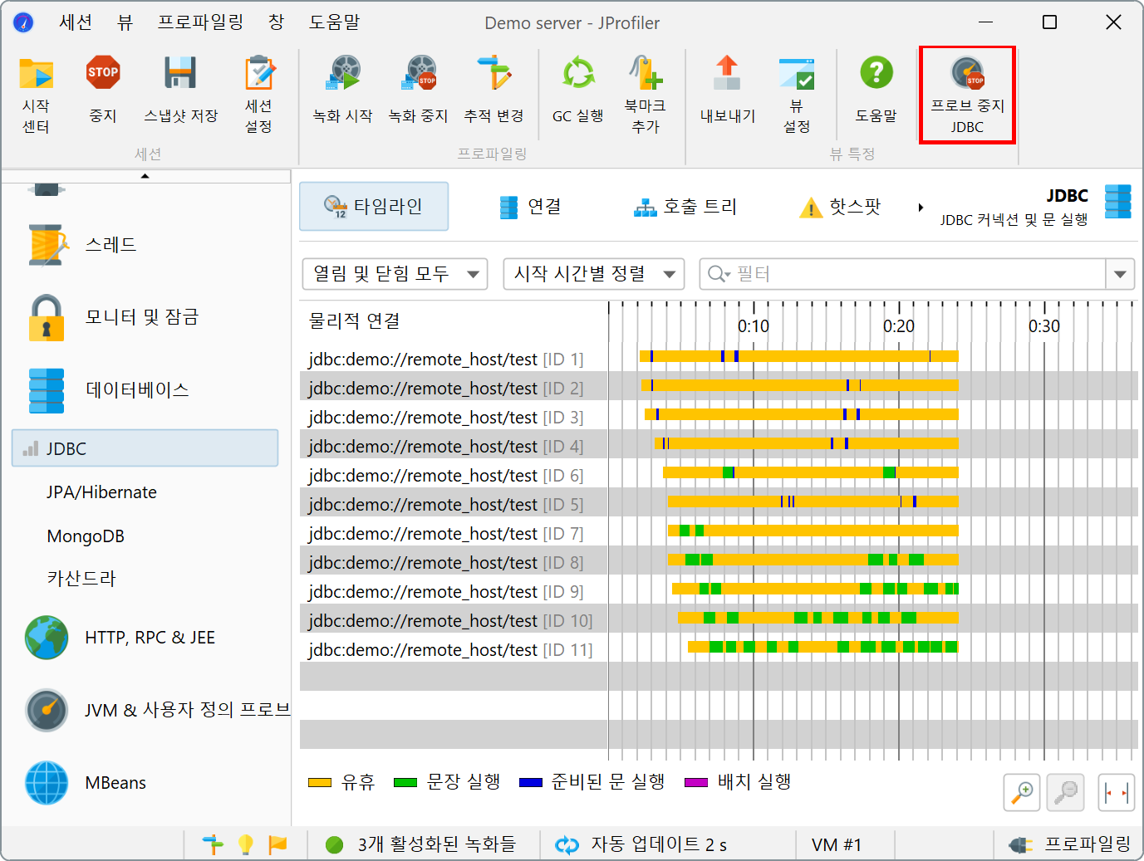
Task: Open the 프로파일링 menu
Action: tap(201, 22)
